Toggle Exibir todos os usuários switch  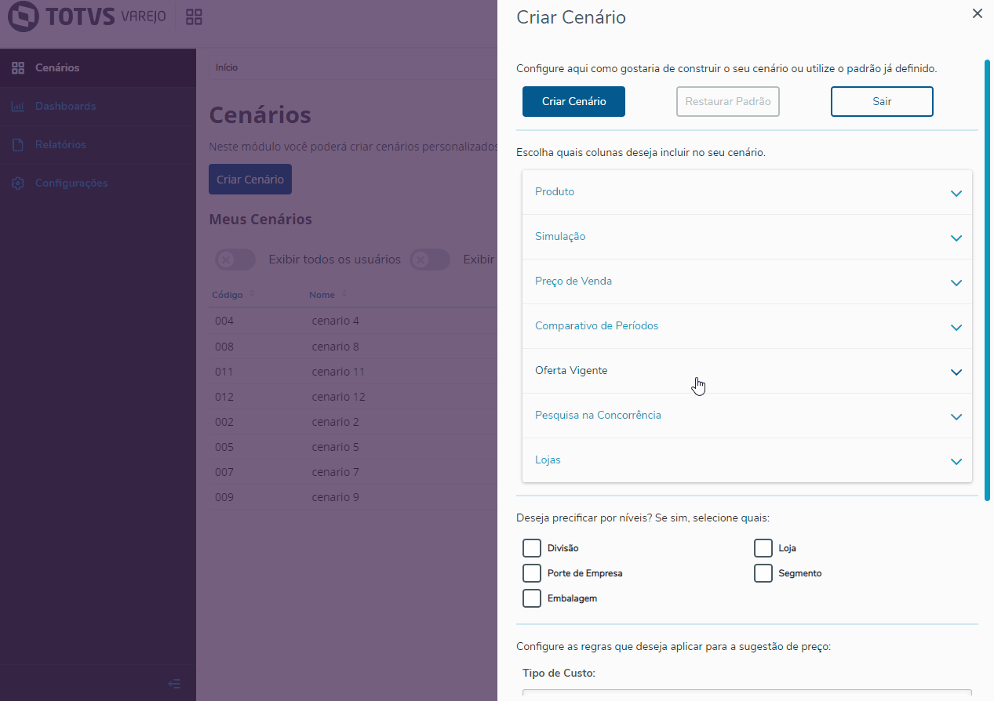click(235, 260)
